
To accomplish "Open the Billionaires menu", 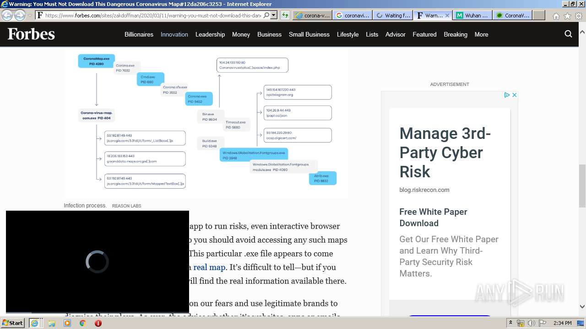I will [139, 34].
